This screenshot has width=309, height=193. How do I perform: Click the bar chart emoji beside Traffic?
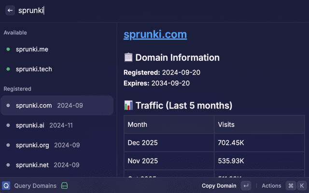tap(128, 105)
